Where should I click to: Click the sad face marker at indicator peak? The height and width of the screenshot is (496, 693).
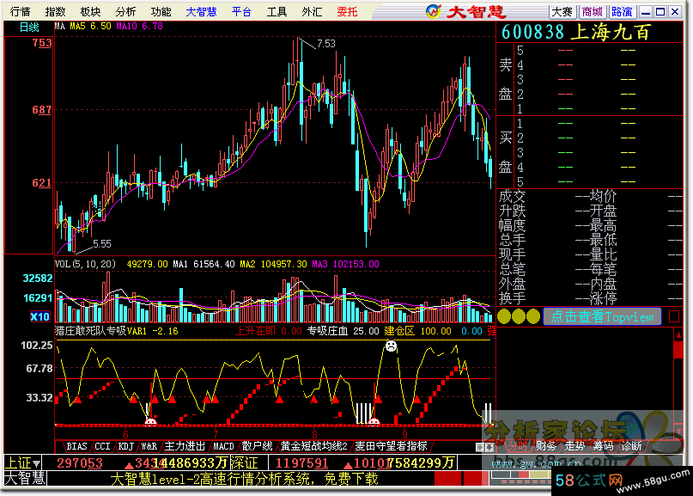click(391, 346)
